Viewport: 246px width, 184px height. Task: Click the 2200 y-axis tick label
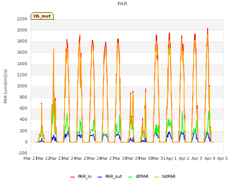22,19
